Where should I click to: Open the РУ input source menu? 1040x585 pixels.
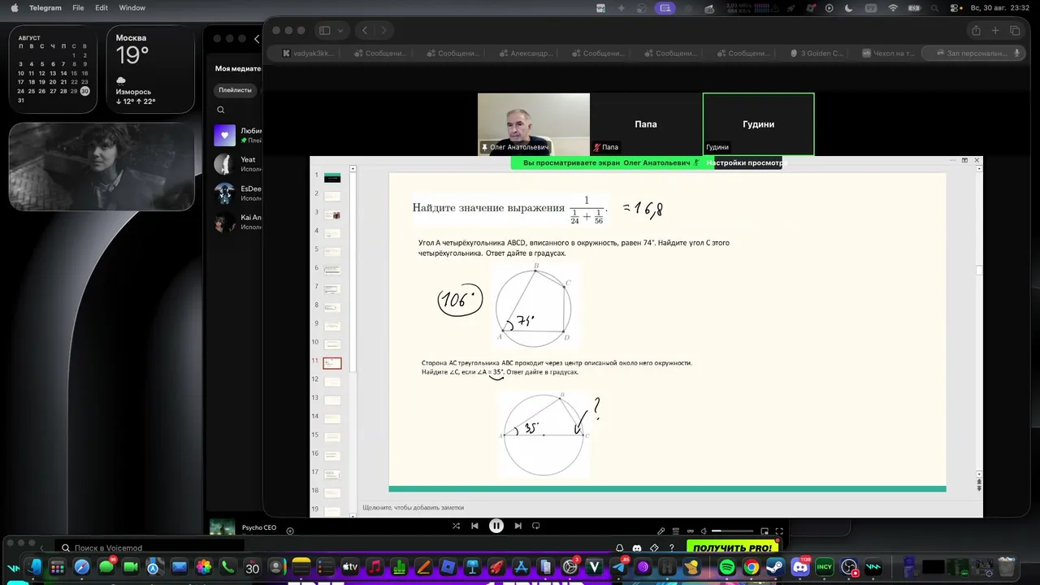coord(871,8)
